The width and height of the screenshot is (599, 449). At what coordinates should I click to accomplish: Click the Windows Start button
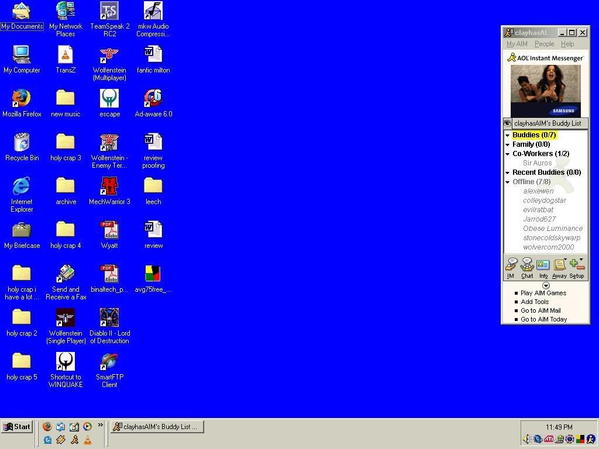click(16, 427)
